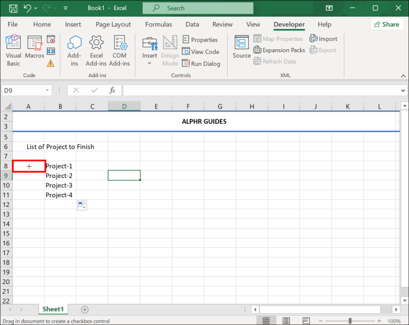Go to the Formulas tab

[159, 24]
